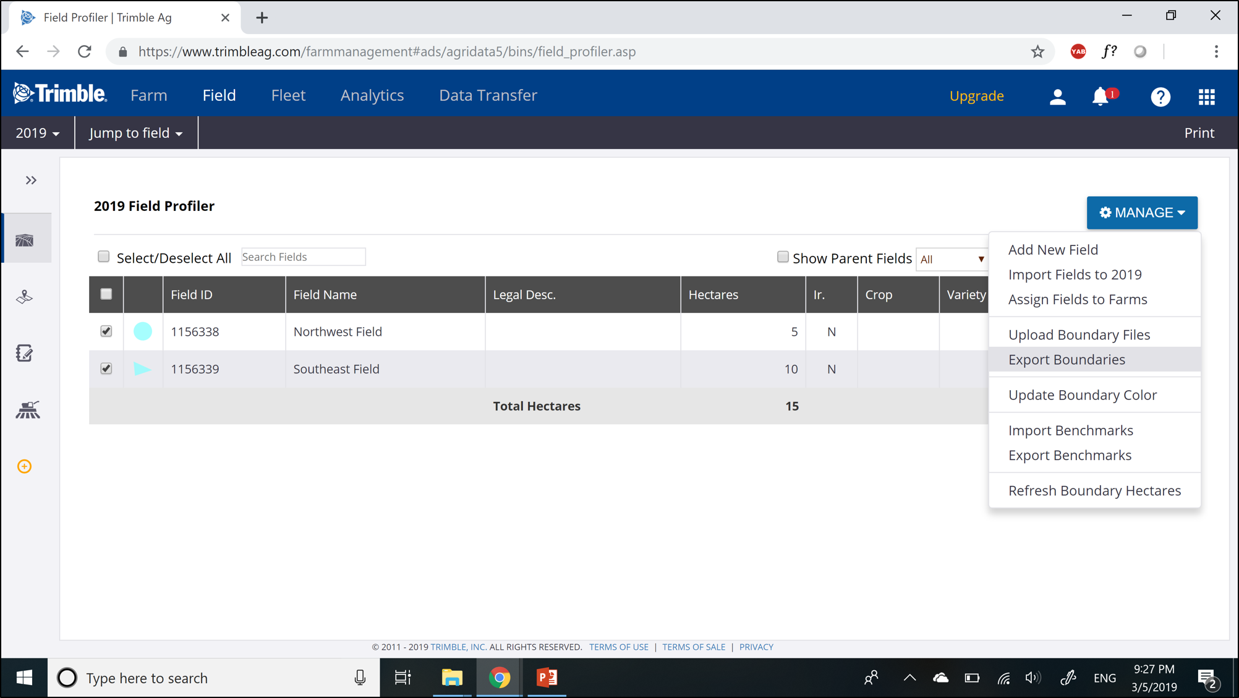Image resolution: width=1239 pixels, height=698 pixels.
Task: Click the gray circle extension icon
Action: [x=1141, y=52]
